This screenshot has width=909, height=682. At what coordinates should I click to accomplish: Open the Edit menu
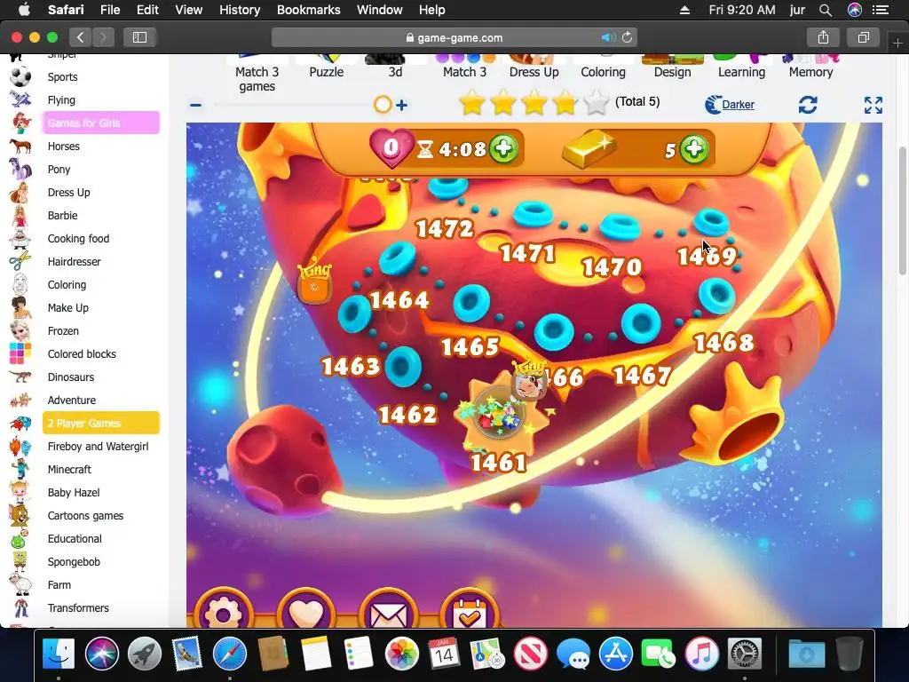148,10
